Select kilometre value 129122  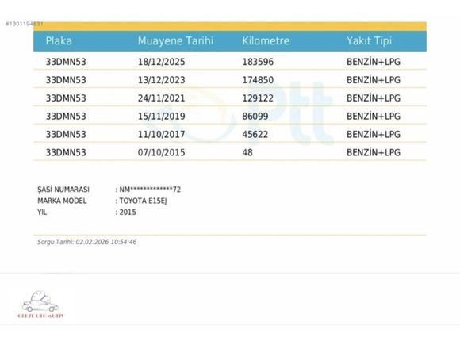coord(258,98)
